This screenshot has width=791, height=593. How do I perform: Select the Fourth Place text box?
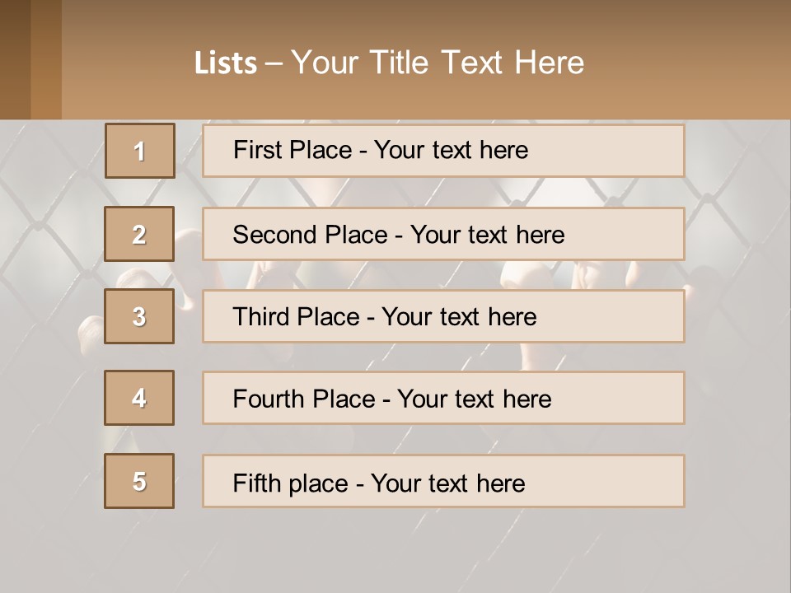[443, 399]
